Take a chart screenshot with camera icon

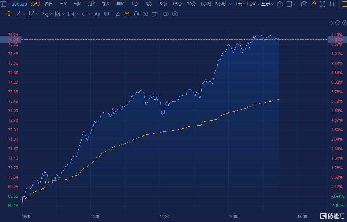[304, 4]
